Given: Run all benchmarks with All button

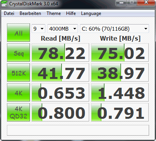Looking at the screenshot, I should (18, 33).
